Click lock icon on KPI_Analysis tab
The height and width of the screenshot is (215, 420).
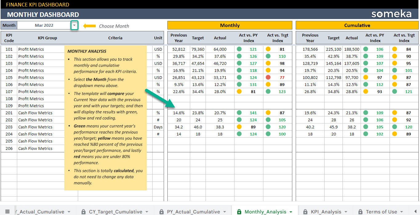pyautogui.click(x=305, y=212)
